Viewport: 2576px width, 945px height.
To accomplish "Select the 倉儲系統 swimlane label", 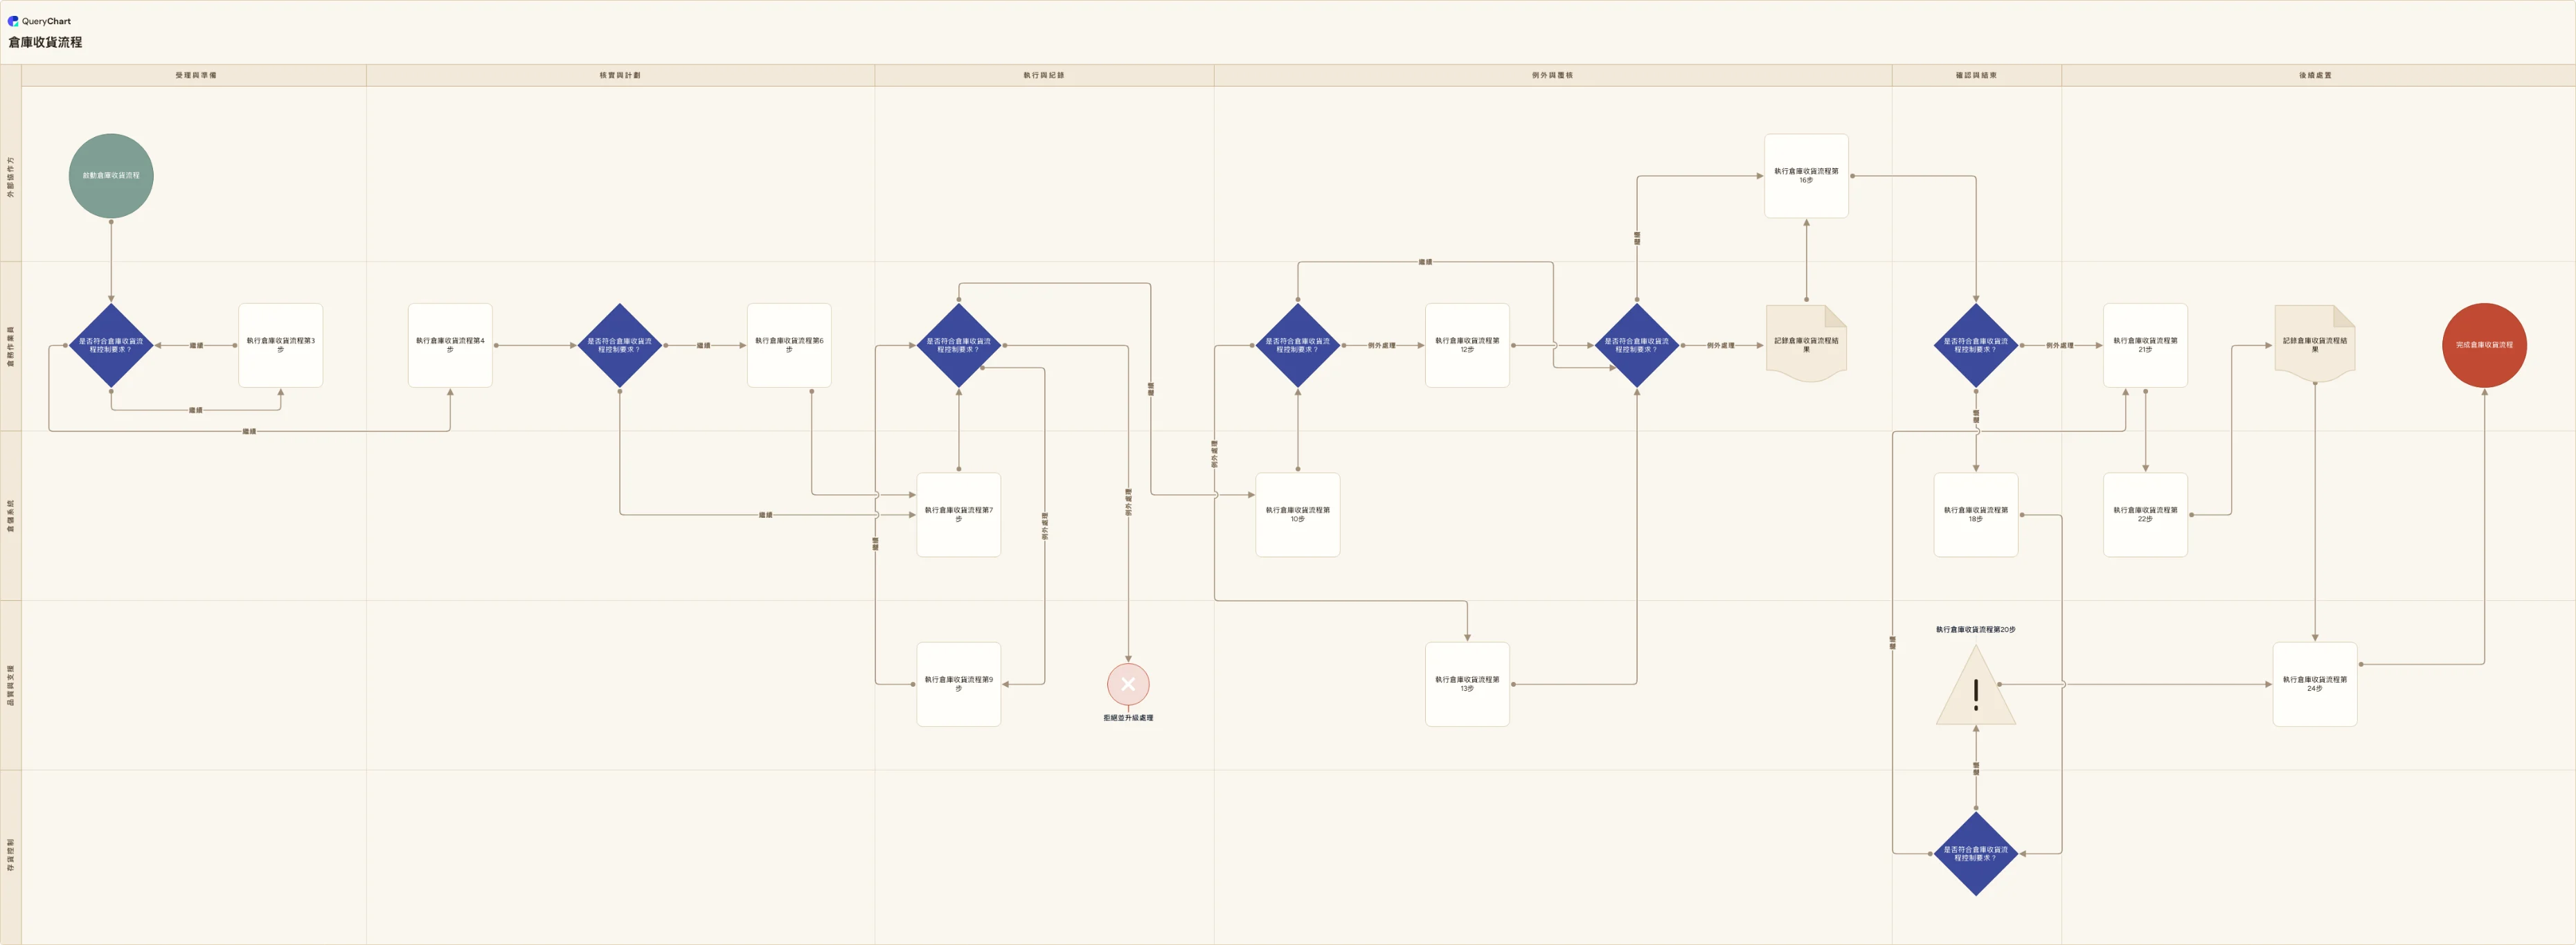I will [11, 515].
